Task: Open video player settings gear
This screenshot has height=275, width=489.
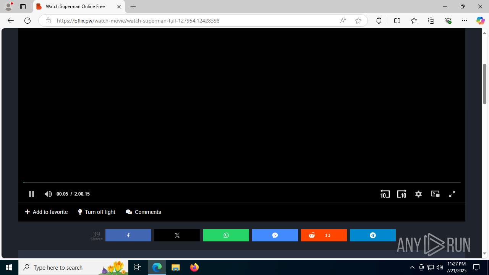Action: coord(418,194)
